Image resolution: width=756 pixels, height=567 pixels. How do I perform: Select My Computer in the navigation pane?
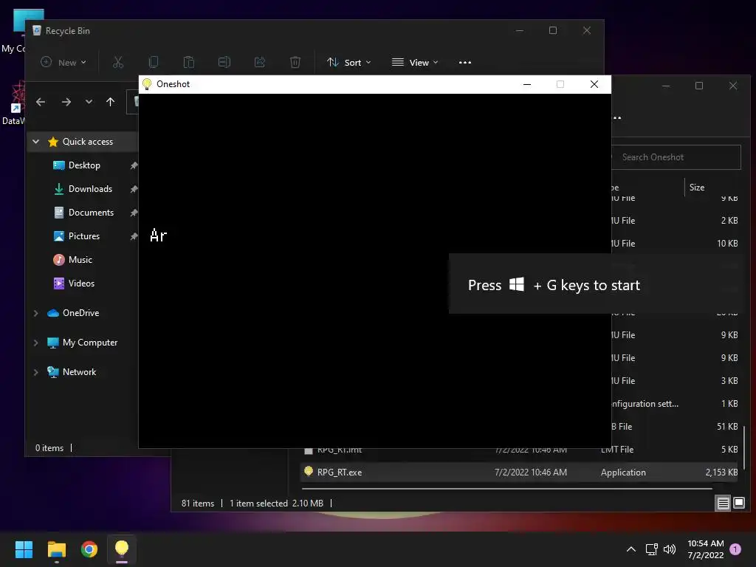coord(89,343)
